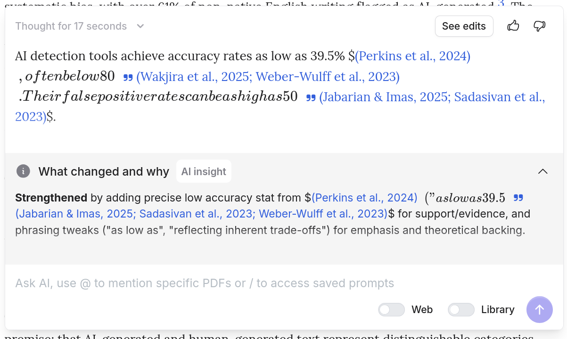Enable the Library toggle
This screenshot has height=339, width=567.
click(x=461, y=309)
